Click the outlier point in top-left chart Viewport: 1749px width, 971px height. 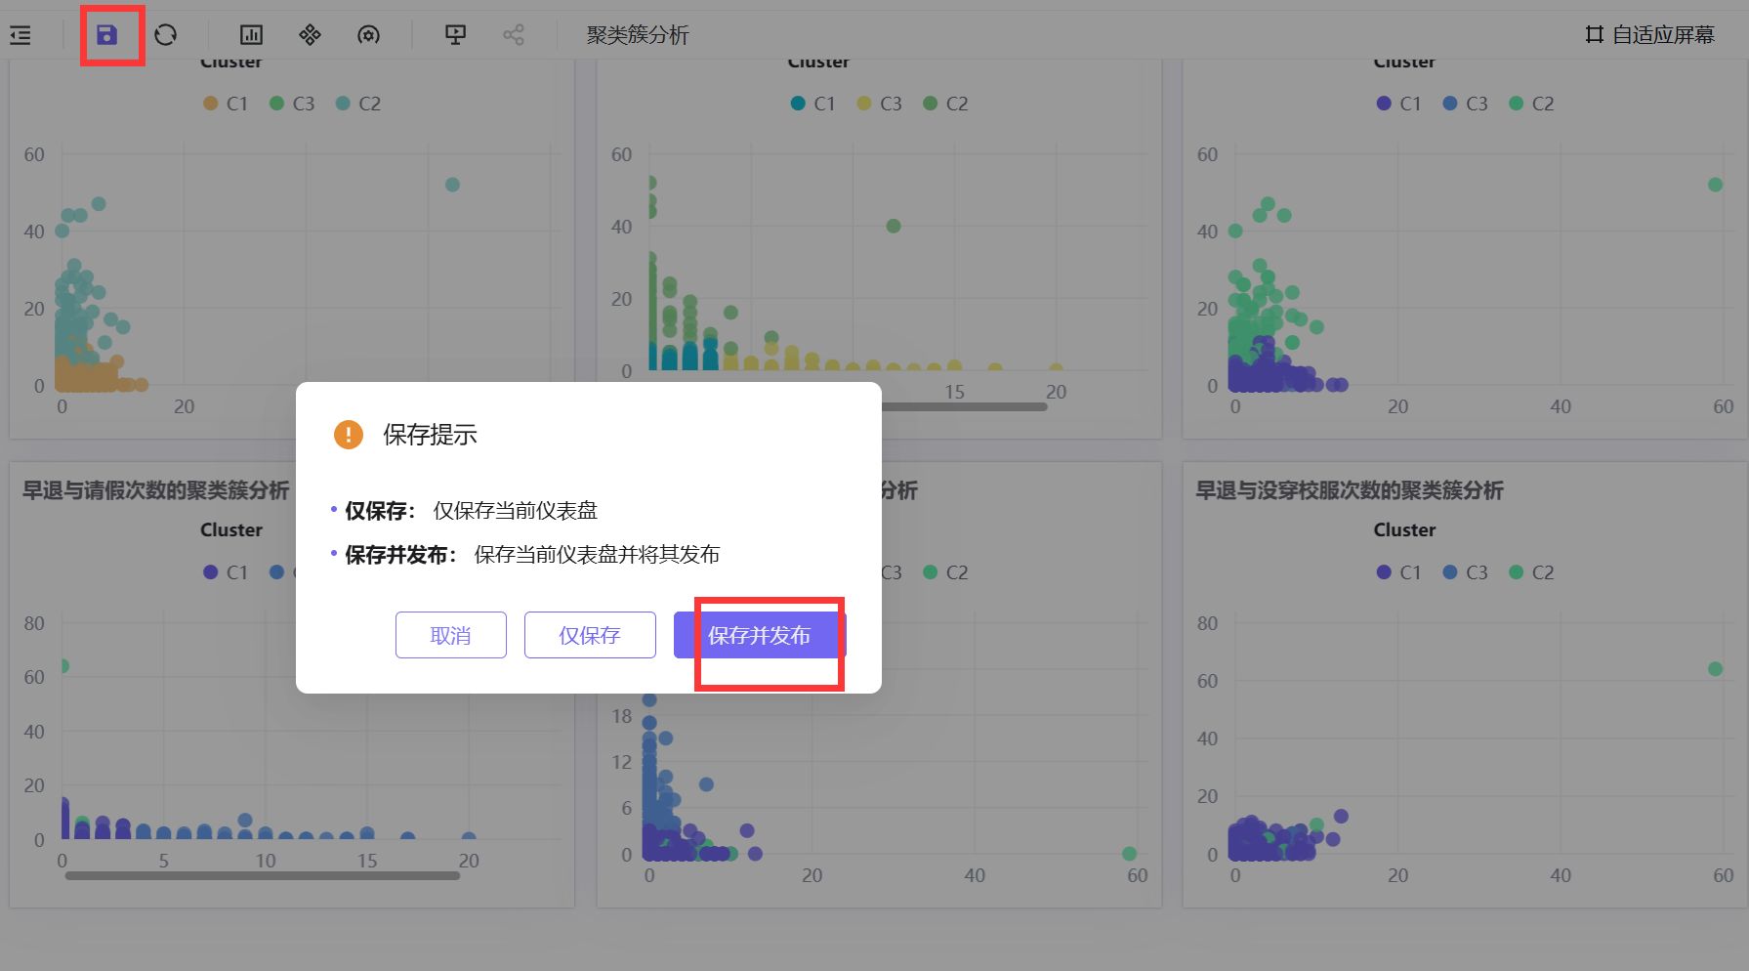[452, 185]
